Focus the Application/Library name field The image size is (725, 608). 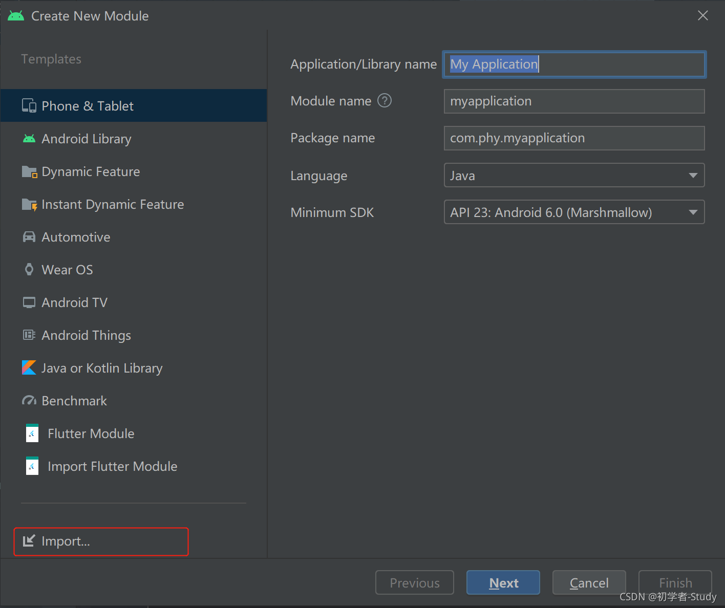574,64
